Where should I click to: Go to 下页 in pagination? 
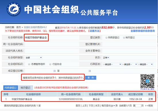(x=91, y=106)
